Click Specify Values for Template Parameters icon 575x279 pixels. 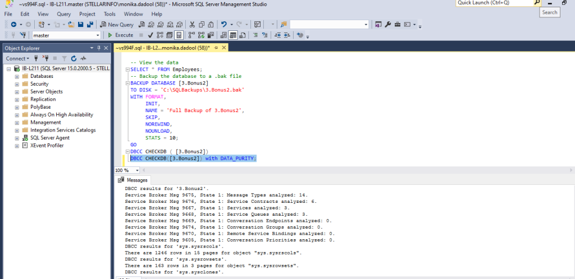pos(300,35)
